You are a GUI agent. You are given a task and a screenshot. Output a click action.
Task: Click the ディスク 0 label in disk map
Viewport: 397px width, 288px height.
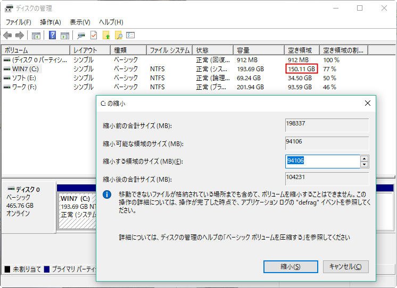[28, 189]
